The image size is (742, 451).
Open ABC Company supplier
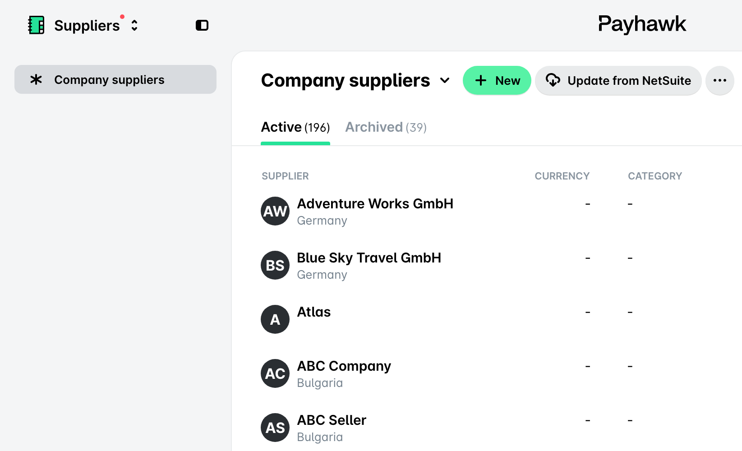344,366
